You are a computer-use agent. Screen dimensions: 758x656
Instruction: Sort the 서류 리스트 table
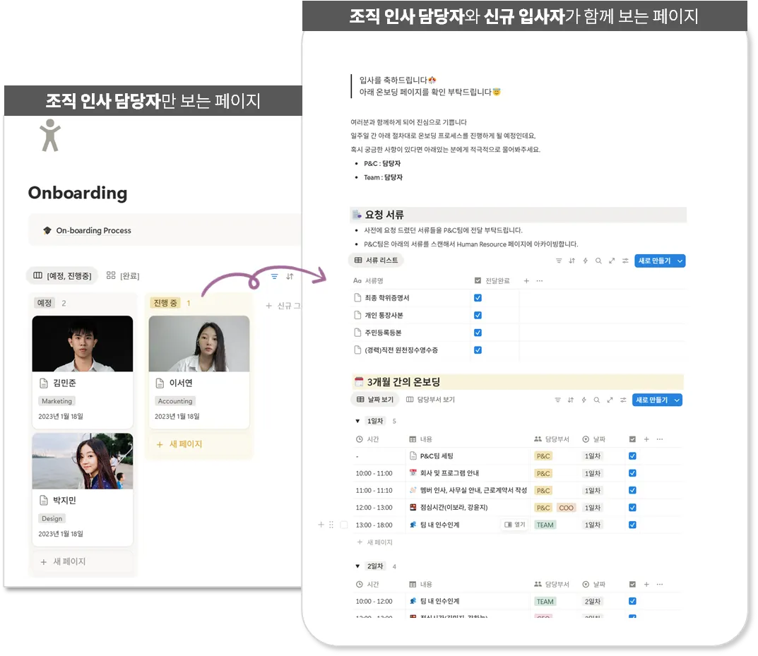click(572, 261)
